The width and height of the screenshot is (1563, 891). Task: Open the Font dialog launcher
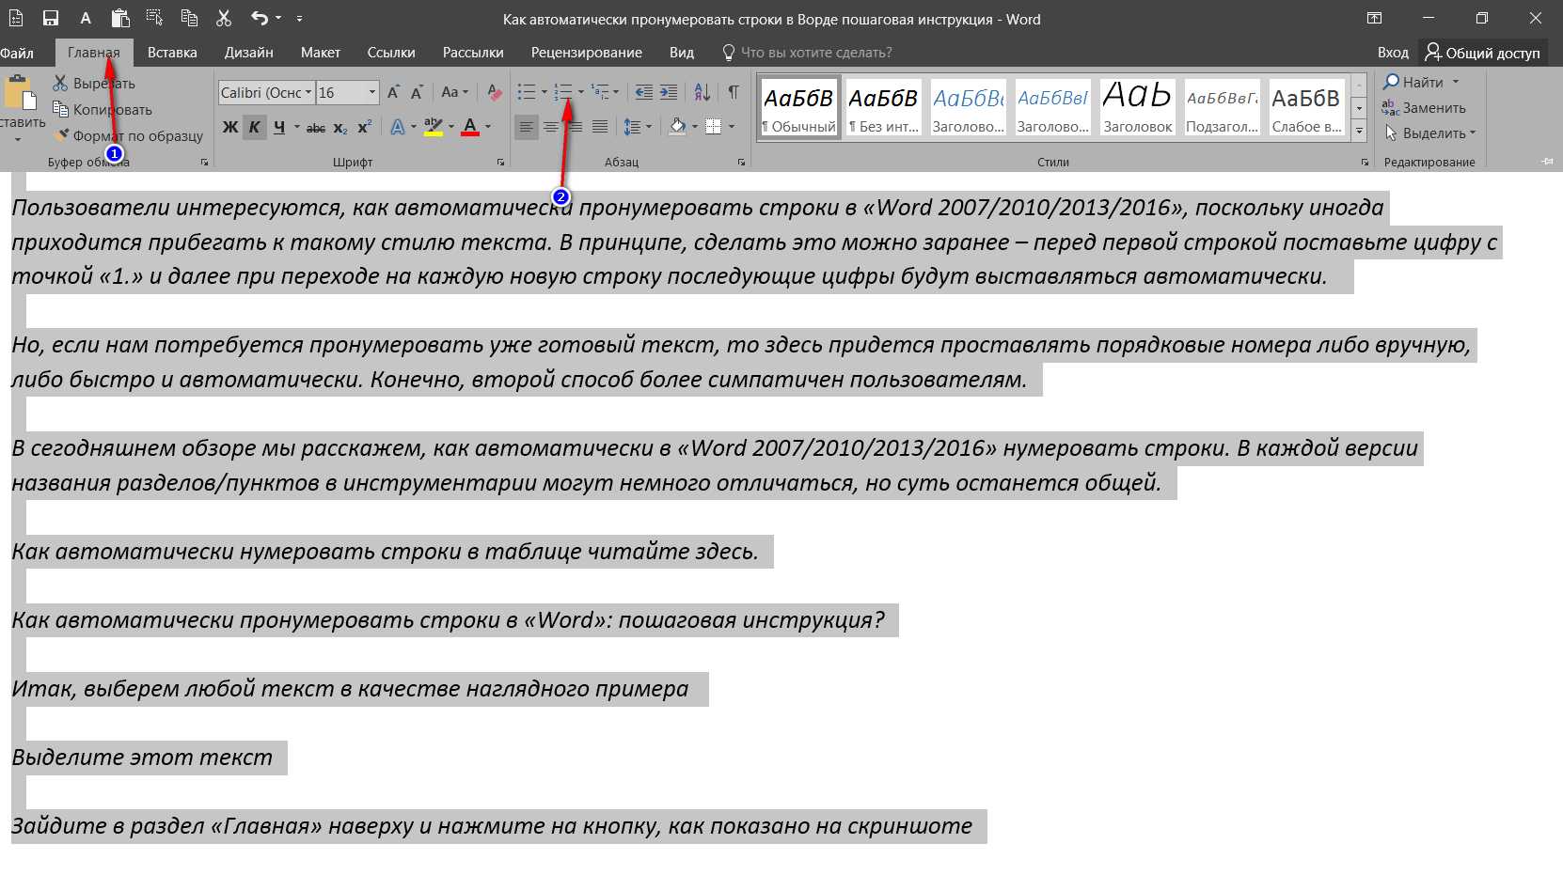click(500, 163)
